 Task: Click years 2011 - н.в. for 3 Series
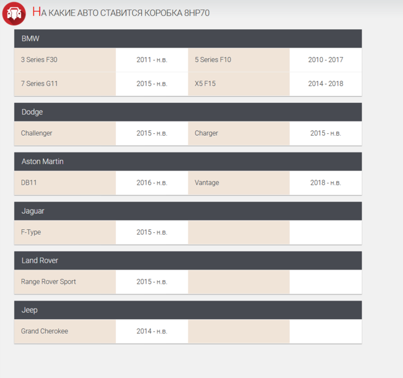pos(152,60)
